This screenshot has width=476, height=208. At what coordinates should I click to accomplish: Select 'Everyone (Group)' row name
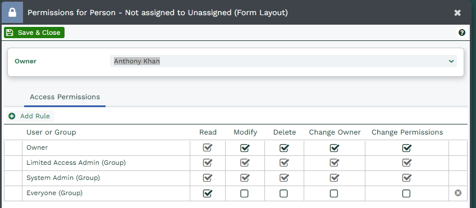click(x=54, y=193)
